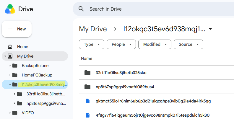Select file 4f8g77fi64iqgeum5ojrt0jgevco98ntmpk07i5tespd6lch5k30
Screen dimensions: 234x119
click(152, 115)
